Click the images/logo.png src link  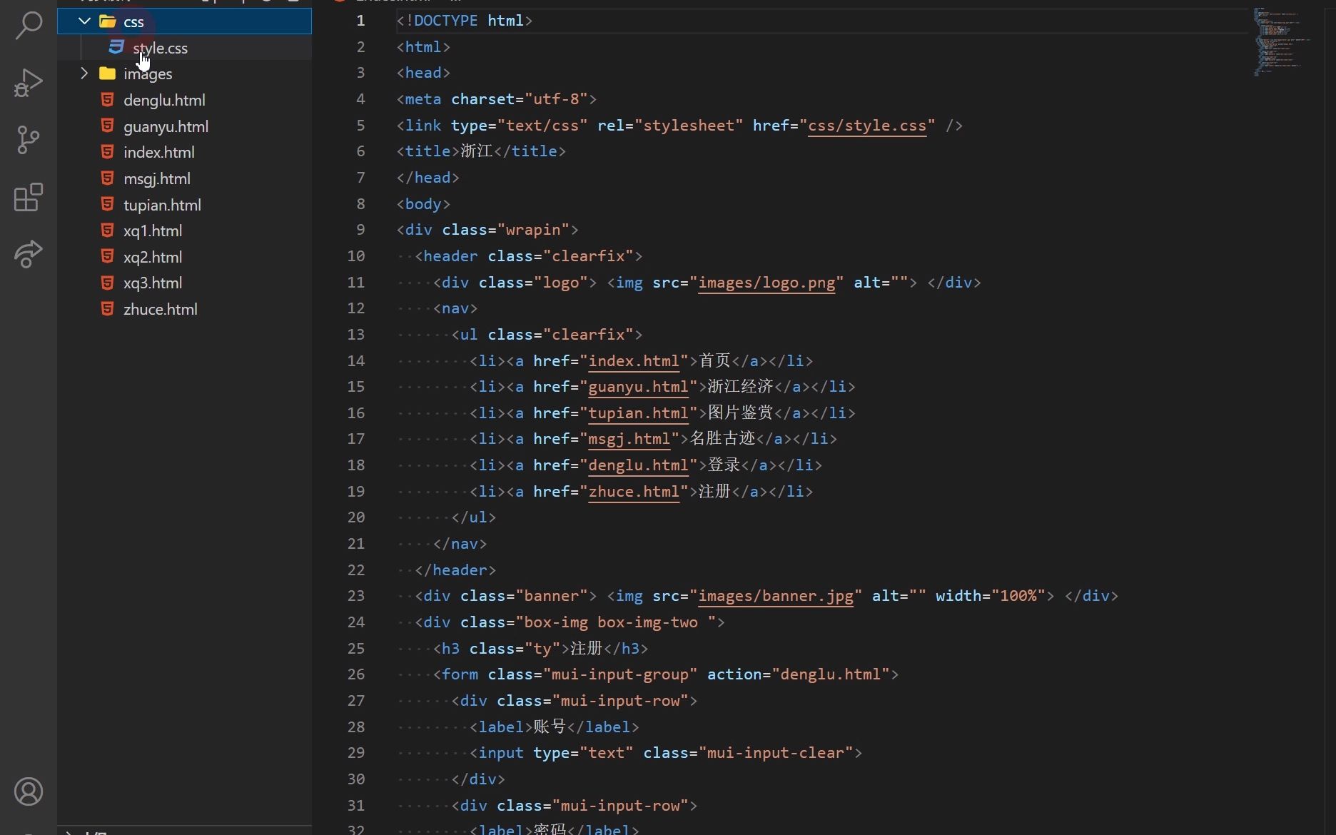point(766,283)
